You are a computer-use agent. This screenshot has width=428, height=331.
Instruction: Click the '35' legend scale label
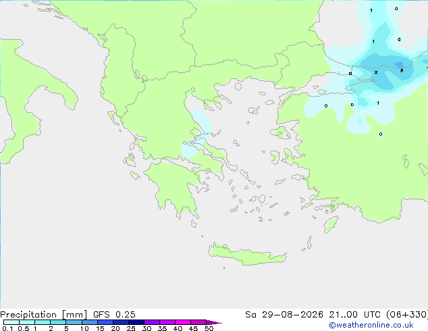coord(162,328)
